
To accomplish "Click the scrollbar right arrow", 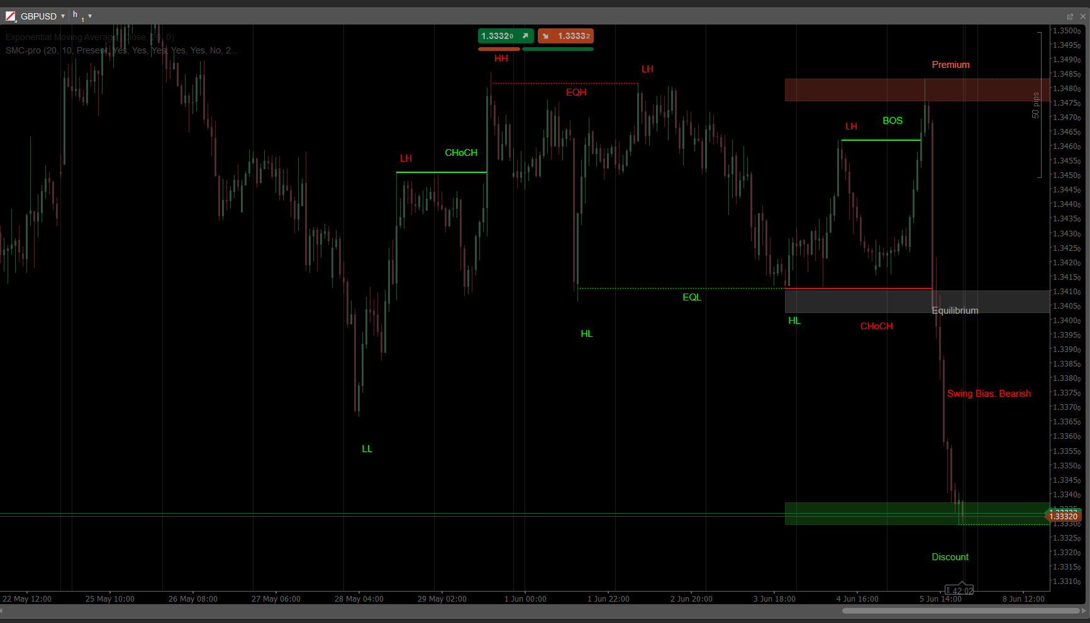I will point(1083,610).
